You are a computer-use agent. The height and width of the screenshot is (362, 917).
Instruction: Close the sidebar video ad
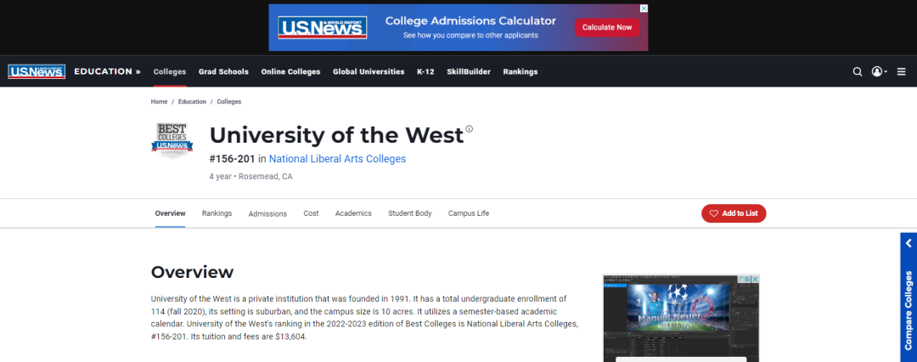click(x=753, y=279)
